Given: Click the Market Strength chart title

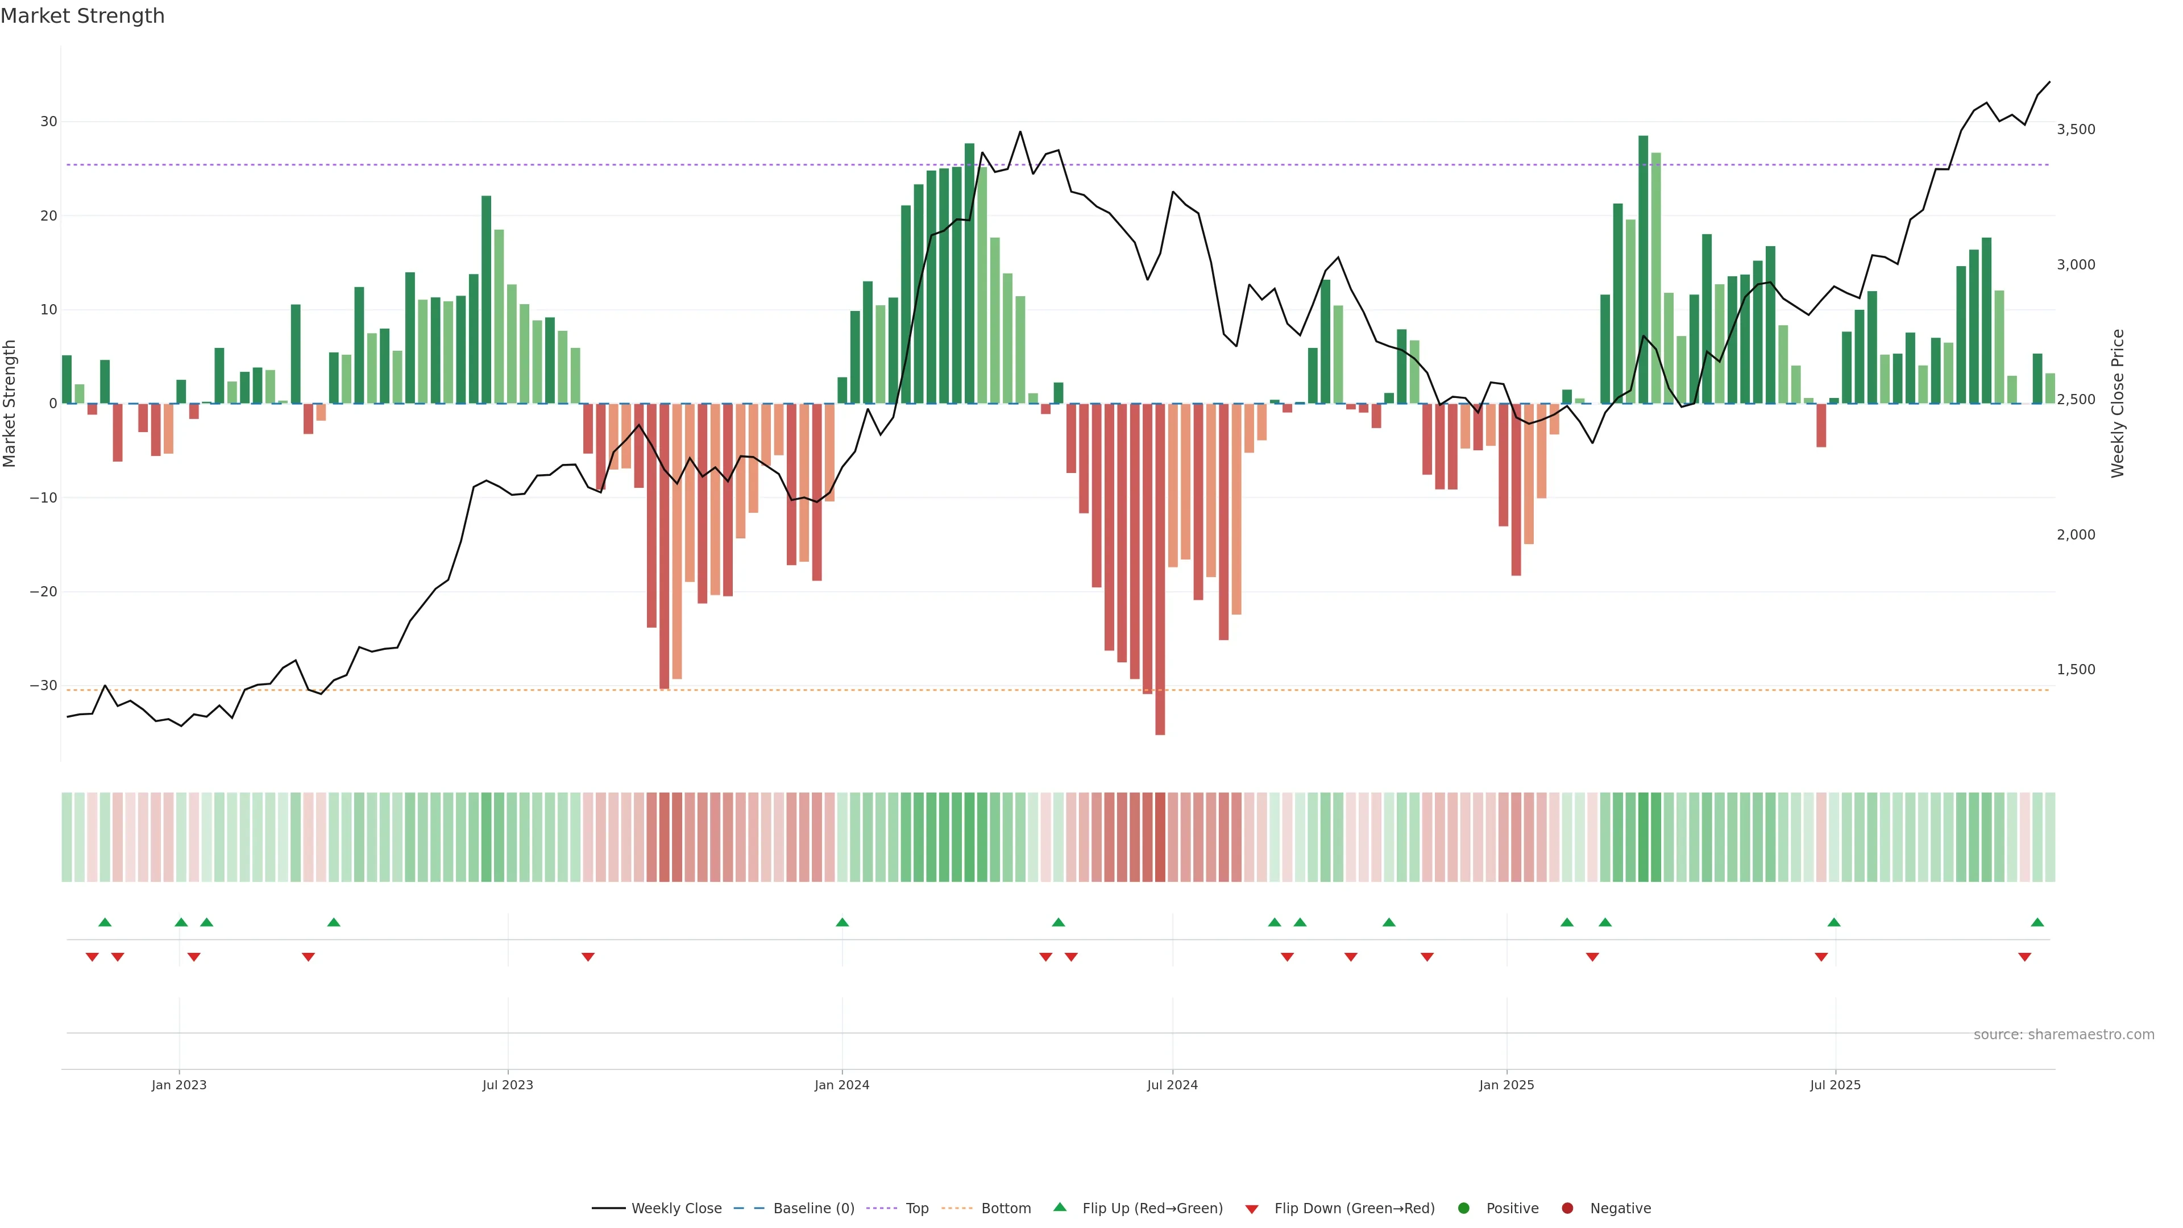Looking at the screenshot, I should click(x=82, y=16).
